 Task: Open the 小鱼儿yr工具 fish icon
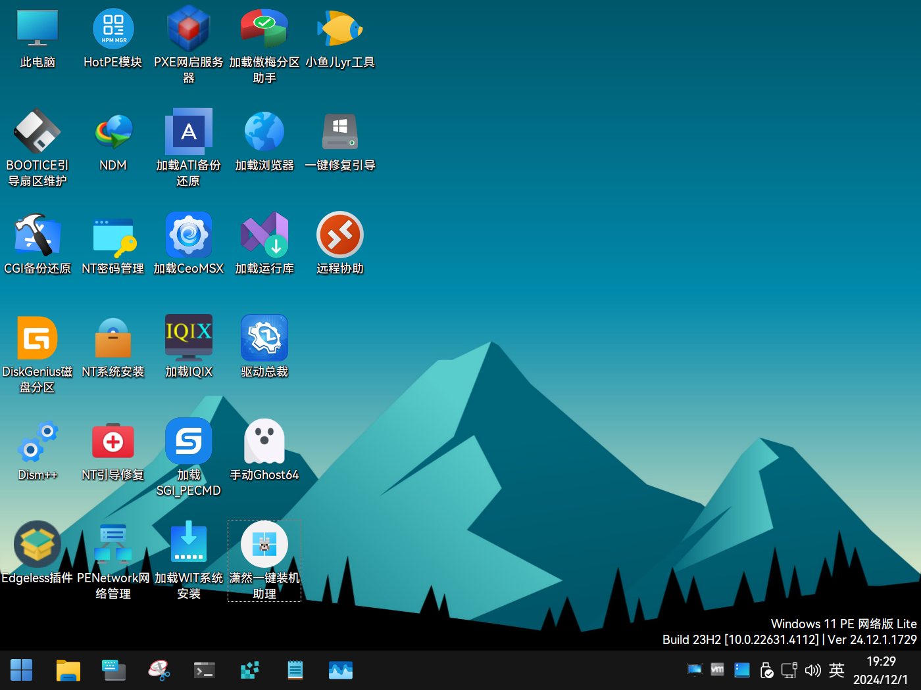pos(340,38)
